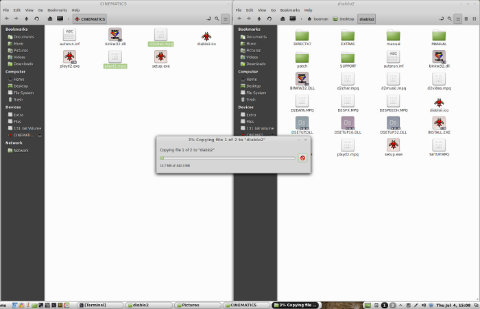Toggle icon view in CINEMATICS window
The height and width of the screenshot is (309, 480).
pyautogui.click(x=226, y=19)
